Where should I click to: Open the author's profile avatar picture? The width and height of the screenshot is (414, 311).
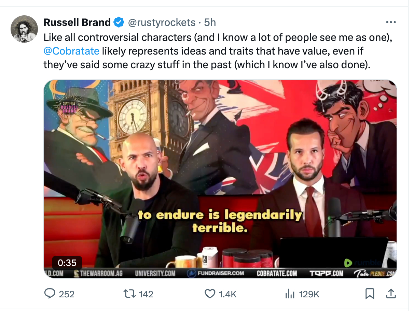point(24,29)
